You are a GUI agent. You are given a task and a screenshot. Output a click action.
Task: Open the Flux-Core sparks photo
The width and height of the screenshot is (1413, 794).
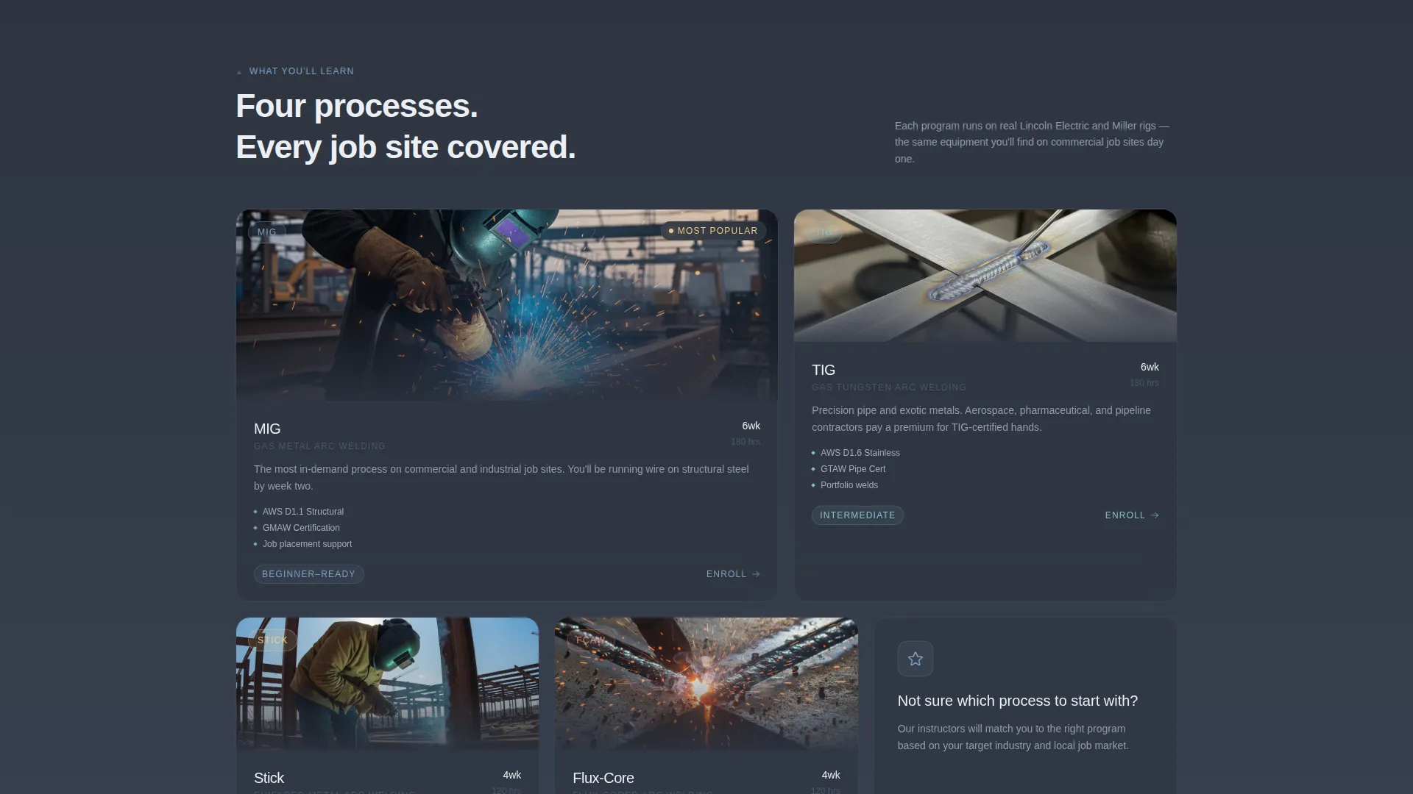coord(706,684)
